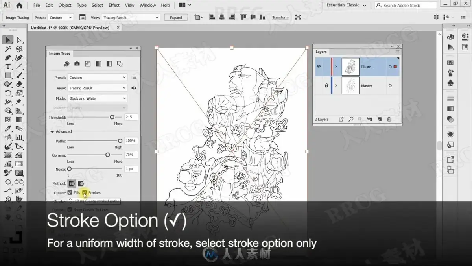Select the Eyedropper tool
Image resolution: width=472 pixels, height=266 pixels.
[x=8, y=129]
